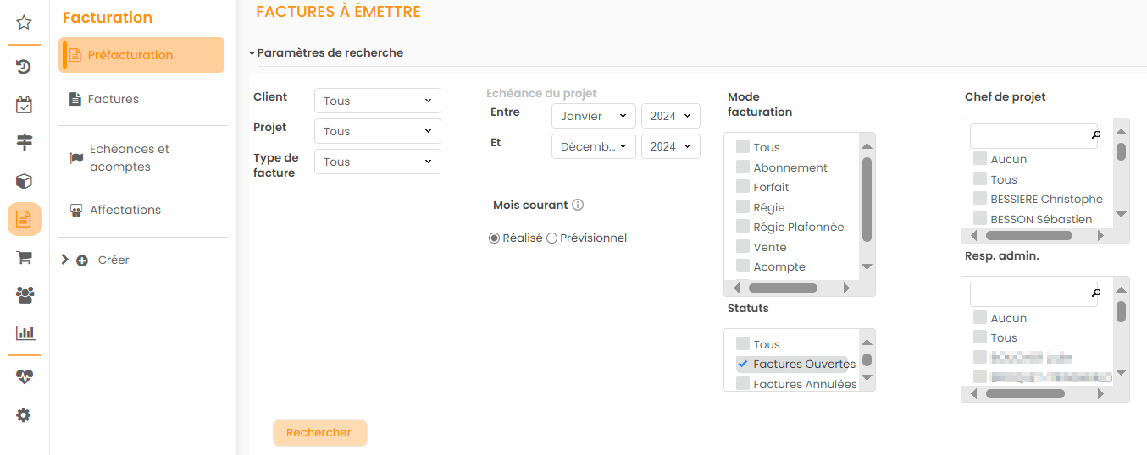Open the settings gear icon
Screen dimensions: 1147x455
click(x=24, y=415)
